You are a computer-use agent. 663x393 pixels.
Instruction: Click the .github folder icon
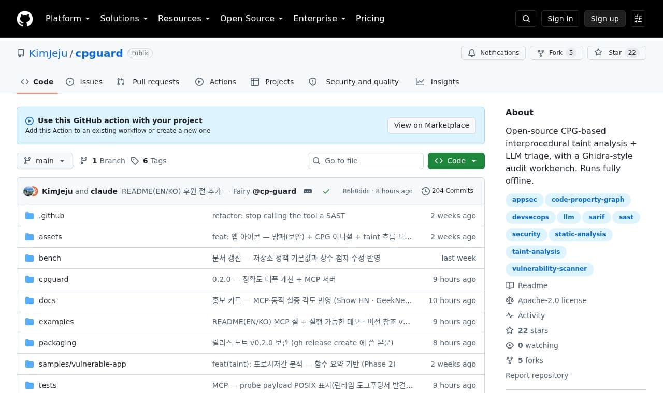point(30,216)
